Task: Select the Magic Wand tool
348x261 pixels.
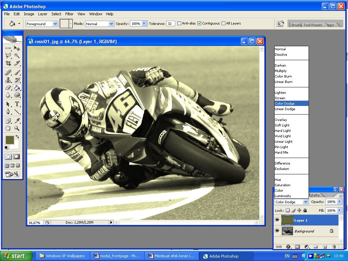Action: pyautogui.click(x=17, y=55)
